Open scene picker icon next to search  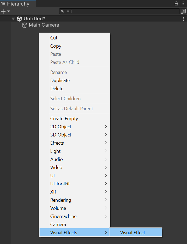[x=183, y=11]
